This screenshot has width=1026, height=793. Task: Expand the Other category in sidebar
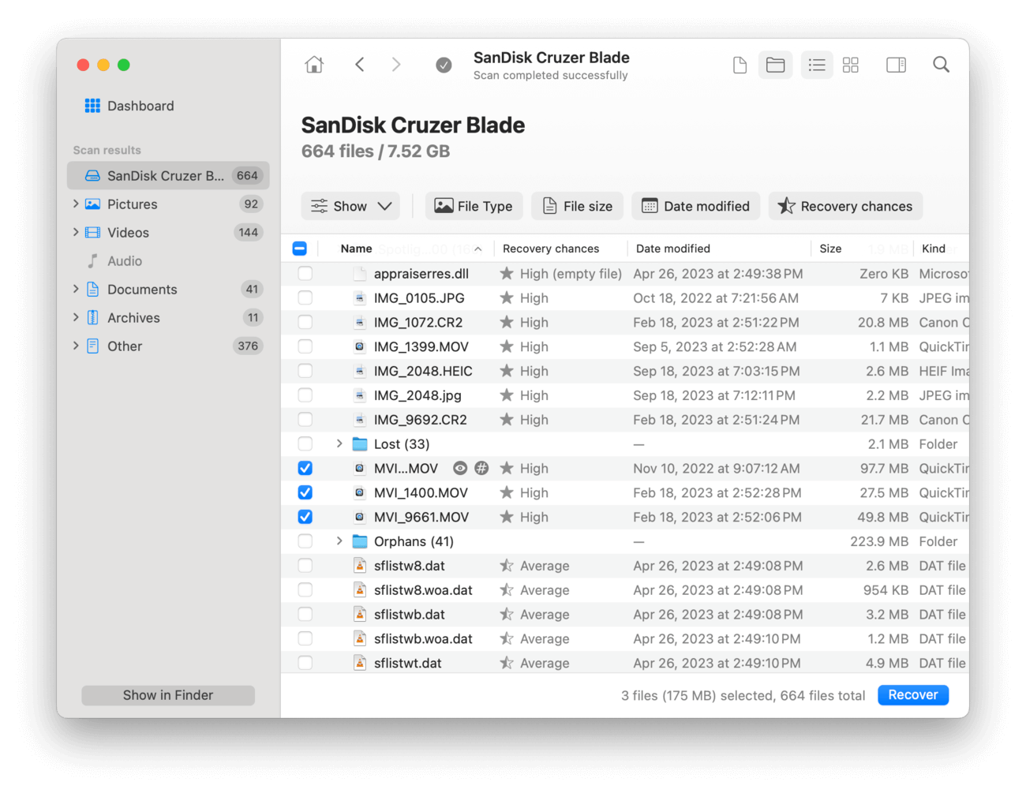pos(76,346)
